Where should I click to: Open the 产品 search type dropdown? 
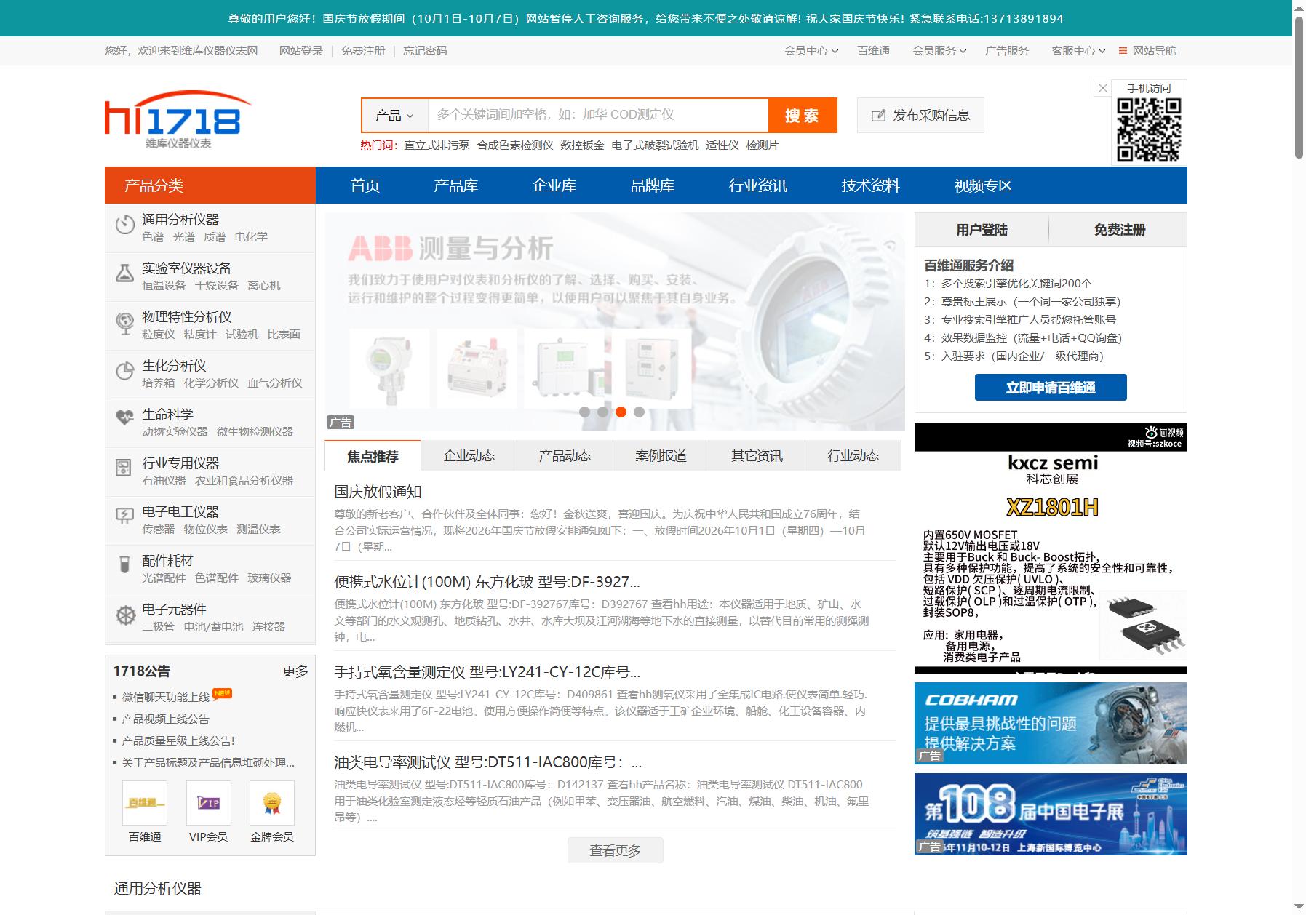click(x=394, y=115)
